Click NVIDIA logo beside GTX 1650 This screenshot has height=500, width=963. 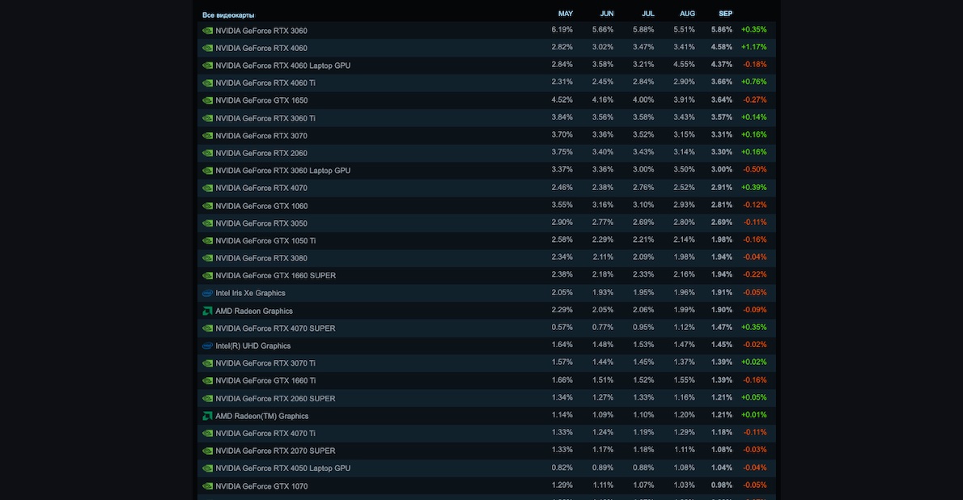click(207, 100)
